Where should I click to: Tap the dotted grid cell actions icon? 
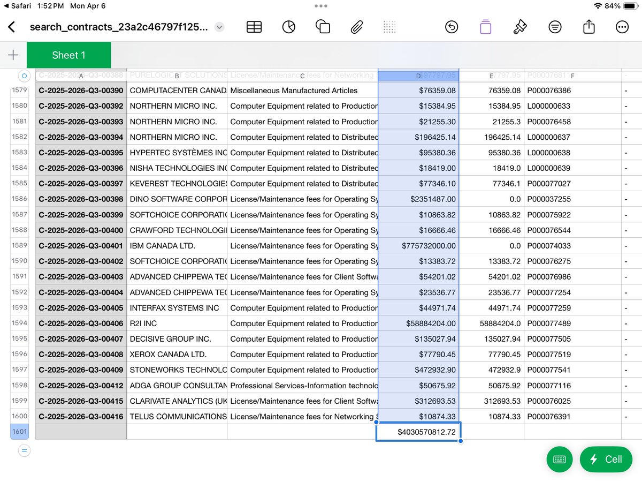390,27
